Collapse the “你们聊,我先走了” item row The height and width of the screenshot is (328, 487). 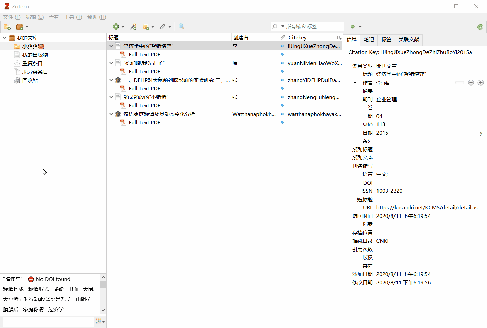(111, 63)
